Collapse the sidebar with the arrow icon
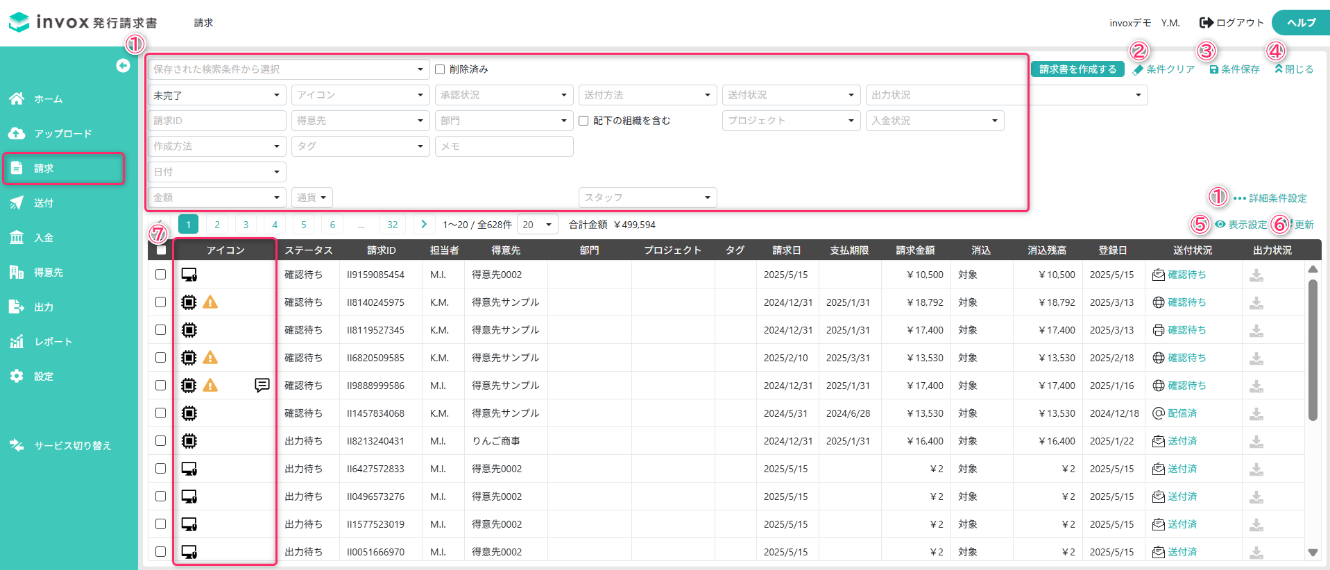Screen dimensions: 1330x570 [123, 66]
